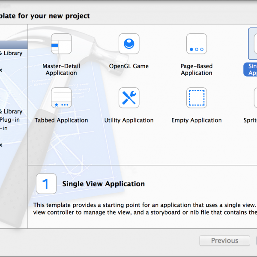The width and height of the screenshot is (257, 257).
Task: Click the Single View Application number-one icon
Action: click(46, 184)
